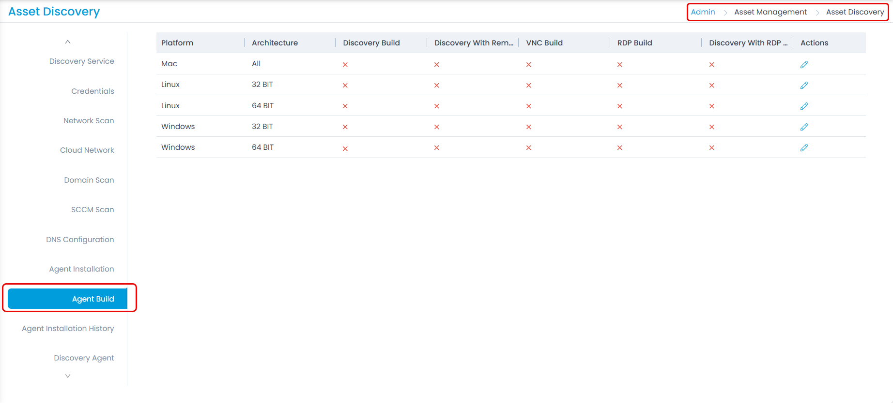Click Windows 64 BIT RDP Build cross icon
The image size is (893, 403).
click(620, 148)
